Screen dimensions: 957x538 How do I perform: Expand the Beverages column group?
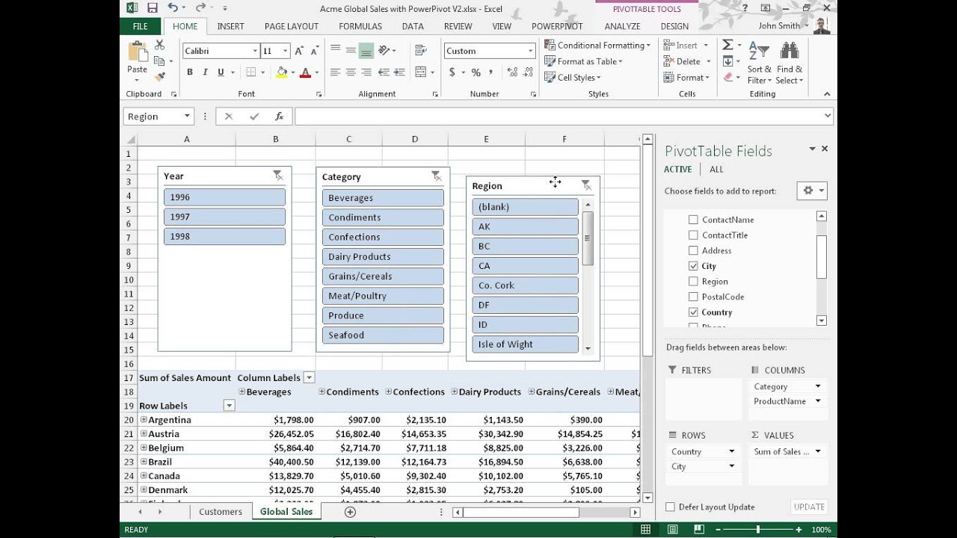click(x=241, y=392)
